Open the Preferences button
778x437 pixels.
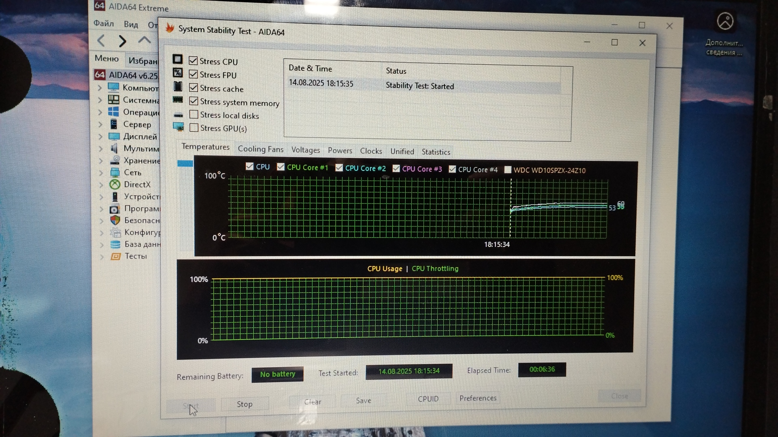pyautogui.click(x=478, y=398)
